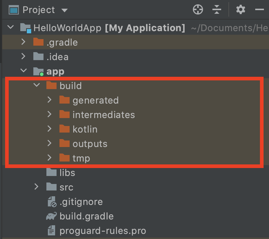
Task: Click the intermediates folder icon
Action: tap(65, 114)
